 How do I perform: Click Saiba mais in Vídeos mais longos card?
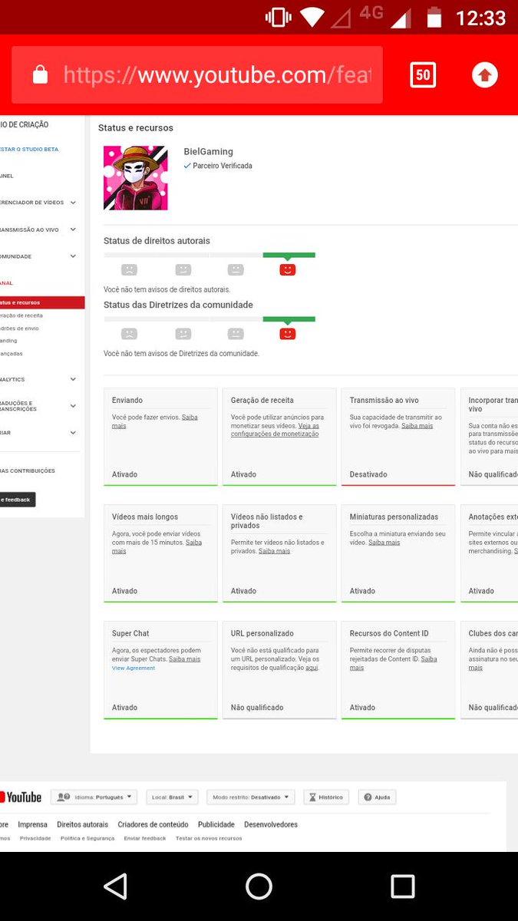(x=156, y=546)
